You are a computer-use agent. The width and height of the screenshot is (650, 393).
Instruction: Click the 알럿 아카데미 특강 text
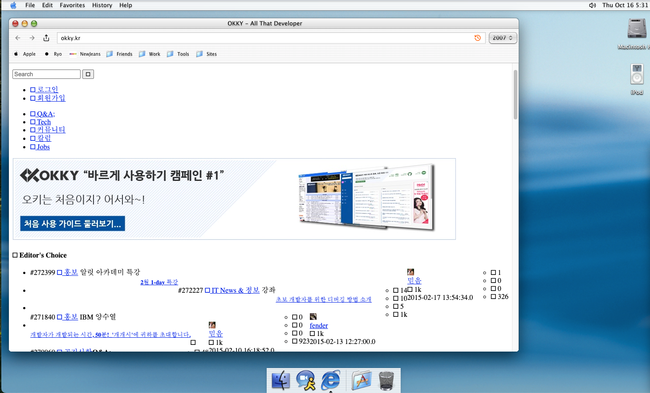click(x=110, y=272)
